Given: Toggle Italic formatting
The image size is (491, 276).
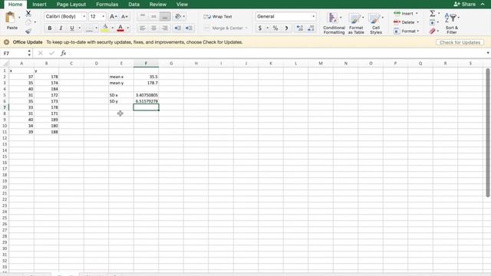Looking at the screenshot, I should click(x=61, y=28).
